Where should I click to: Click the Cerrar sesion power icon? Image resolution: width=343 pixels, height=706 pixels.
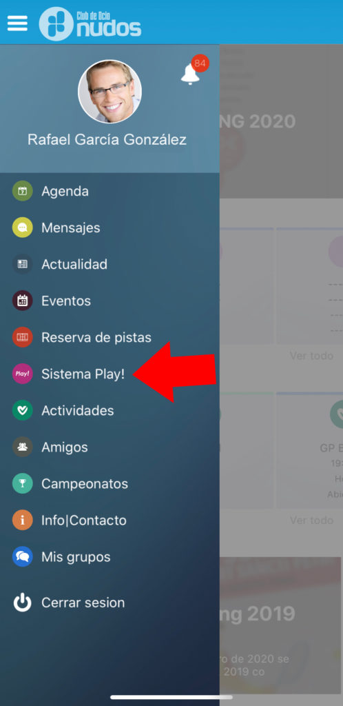22,603
